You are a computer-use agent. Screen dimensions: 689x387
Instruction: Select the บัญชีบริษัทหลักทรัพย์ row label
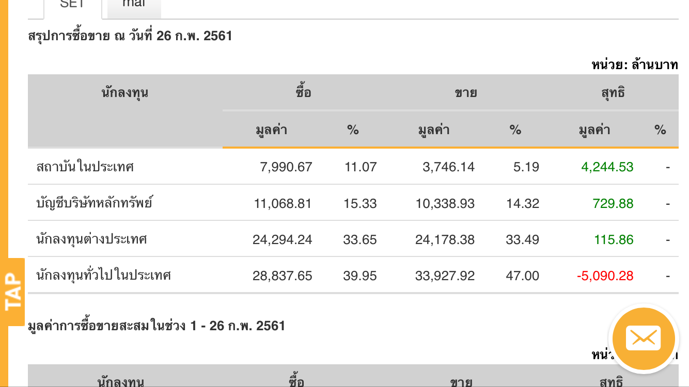[x=95, y=203]
